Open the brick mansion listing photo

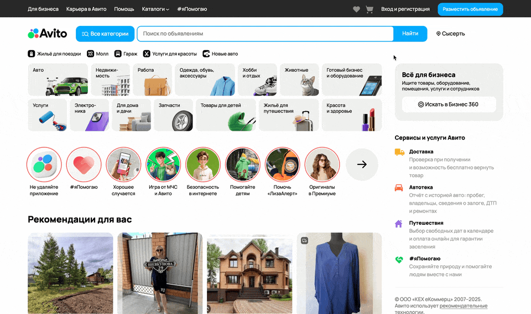coord(249,273)
